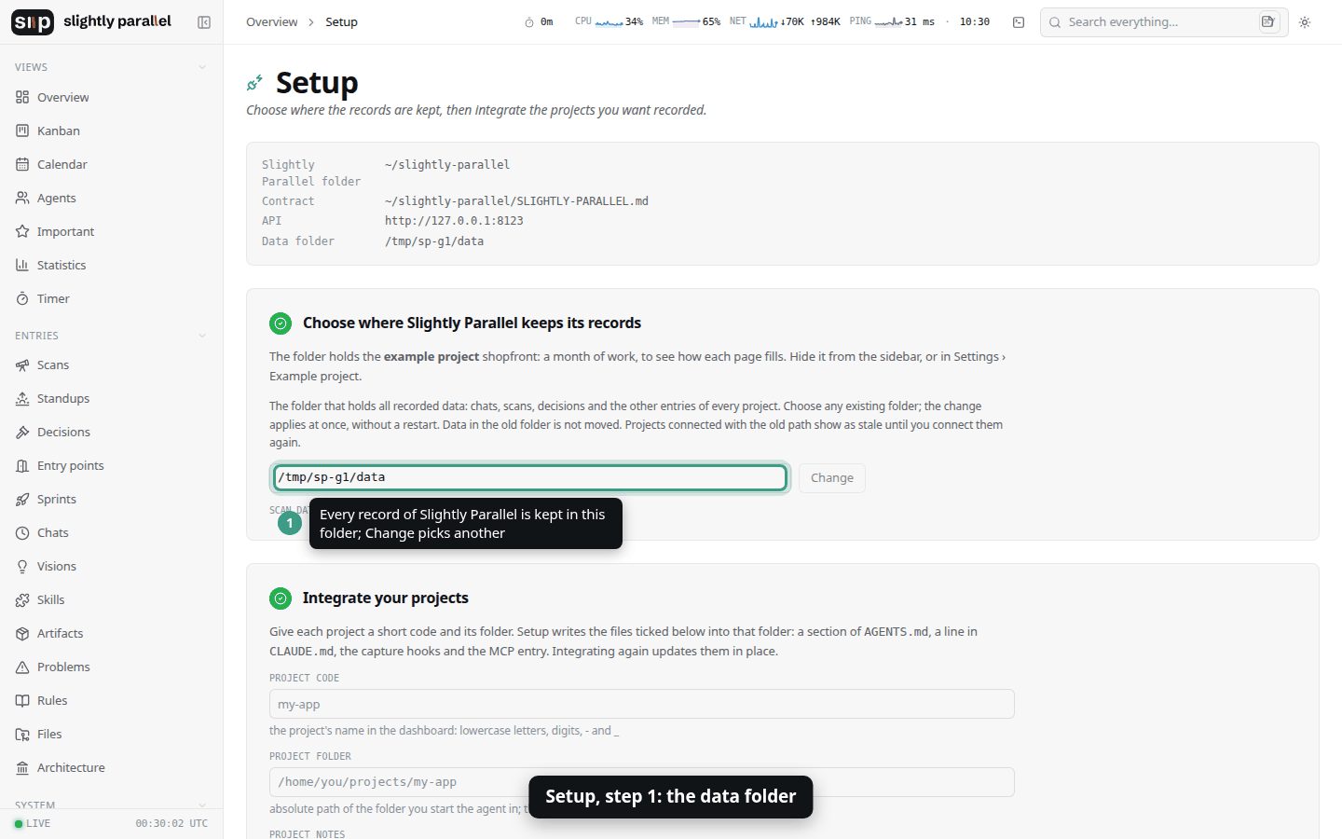Open the Standups entries
This screenshot has height=839, width=1342.
112,398
